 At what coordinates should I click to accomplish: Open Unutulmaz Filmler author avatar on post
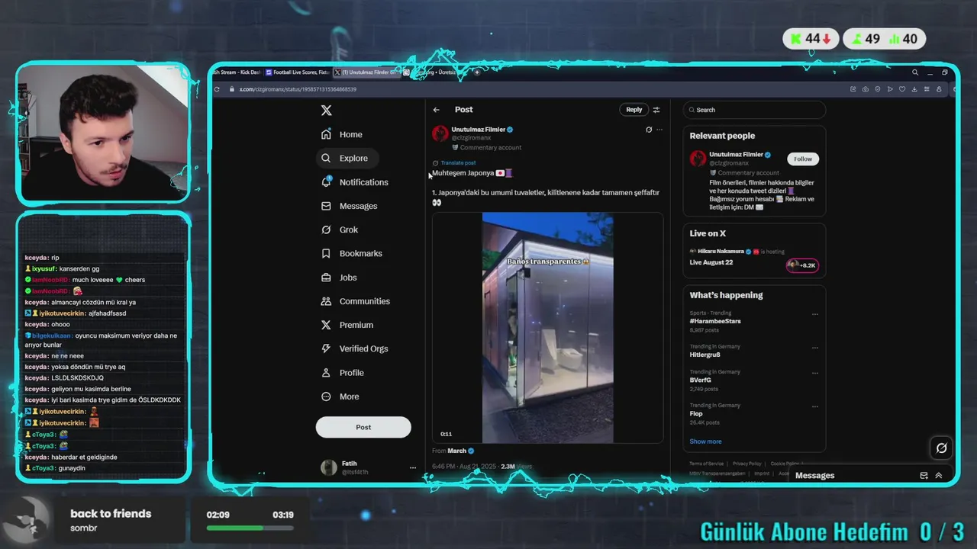click(x=440, y=134)
